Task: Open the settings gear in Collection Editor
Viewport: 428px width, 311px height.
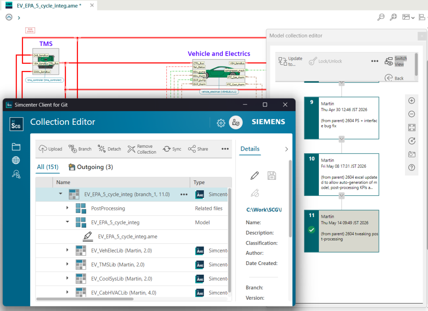Action: [221, 123]
